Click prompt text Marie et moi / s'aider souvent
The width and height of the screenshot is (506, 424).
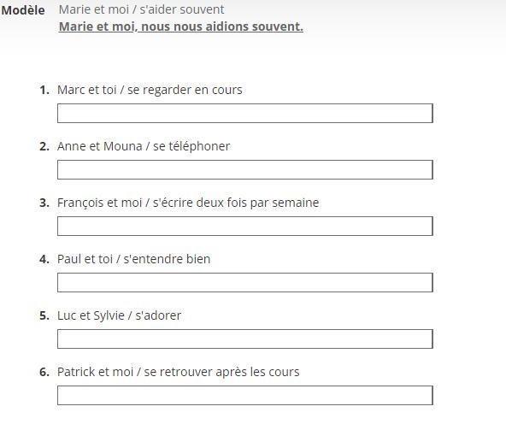pos(141,9)
